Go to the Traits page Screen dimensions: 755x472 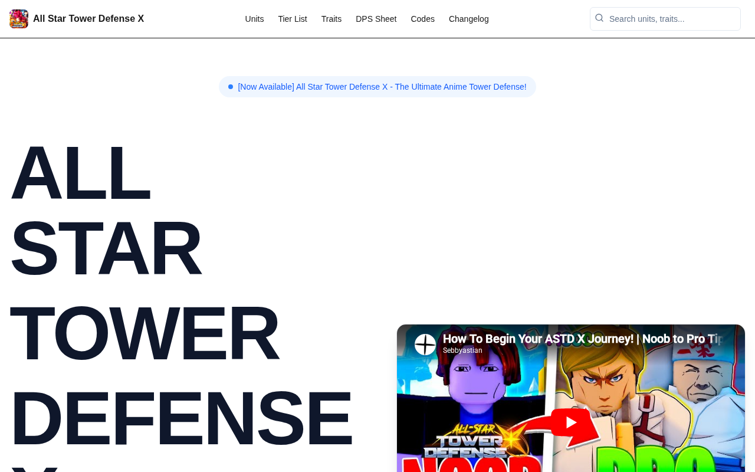click(331, 19)
